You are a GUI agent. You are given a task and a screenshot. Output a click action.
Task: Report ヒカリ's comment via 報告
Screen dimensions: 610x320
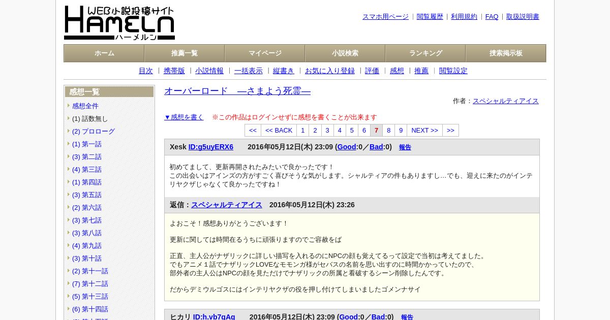407,317
